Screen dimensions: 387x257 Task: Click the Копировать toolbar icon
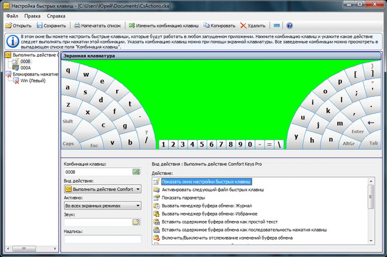tap(206, 25)
